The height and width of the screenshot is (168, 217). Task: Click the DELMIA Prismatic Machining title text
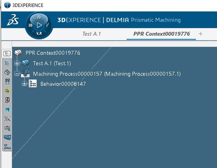click(143, 20)
